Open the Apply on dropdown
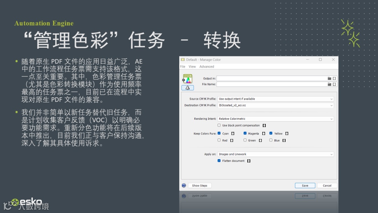Screen dimensions: 378x213 (275, 154)
